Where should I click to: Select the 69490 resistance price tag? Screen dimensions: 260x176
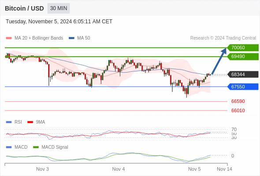click(243, 56)
